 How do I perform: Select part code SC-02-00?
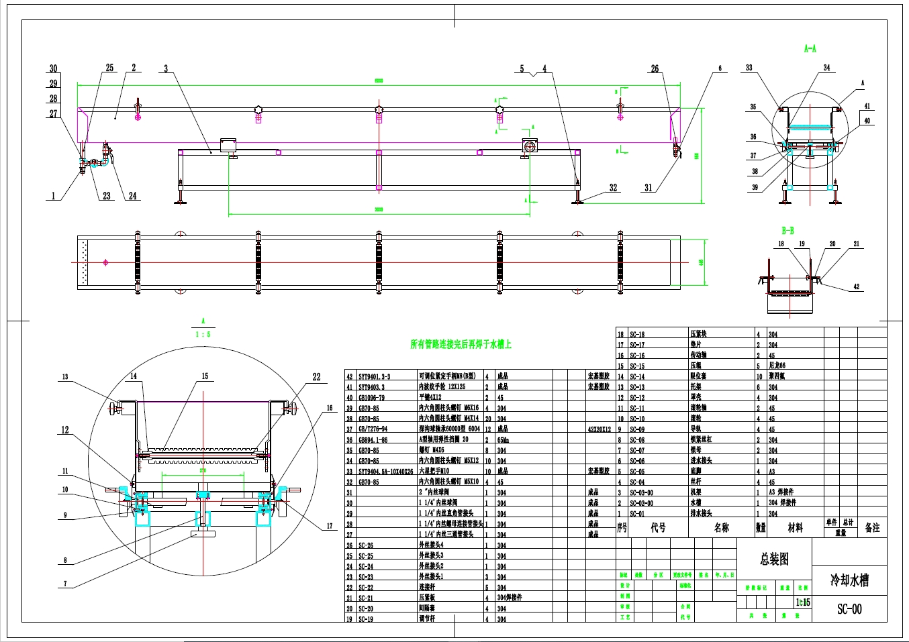641,503
